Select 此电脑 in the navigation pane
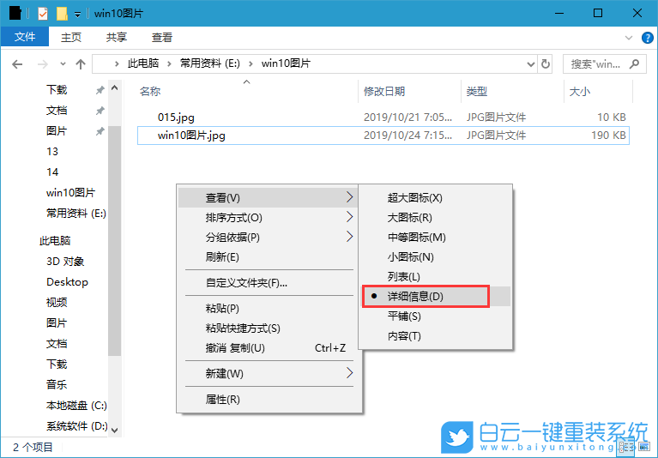Screen dimensions: 658x458 click(x=55, y=241)
